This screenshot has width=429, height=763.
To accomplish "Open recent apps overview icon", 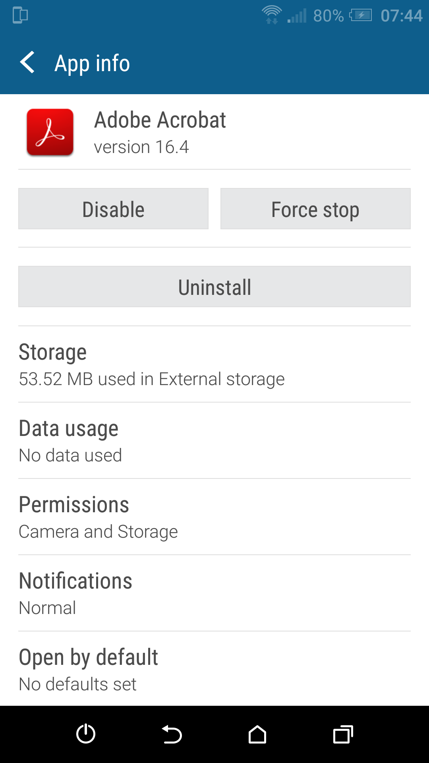I will 343,734.
